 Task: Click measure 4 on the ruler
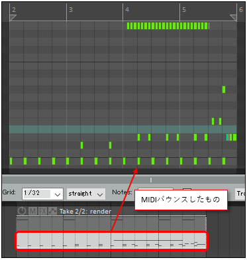(x=127, y=10)
